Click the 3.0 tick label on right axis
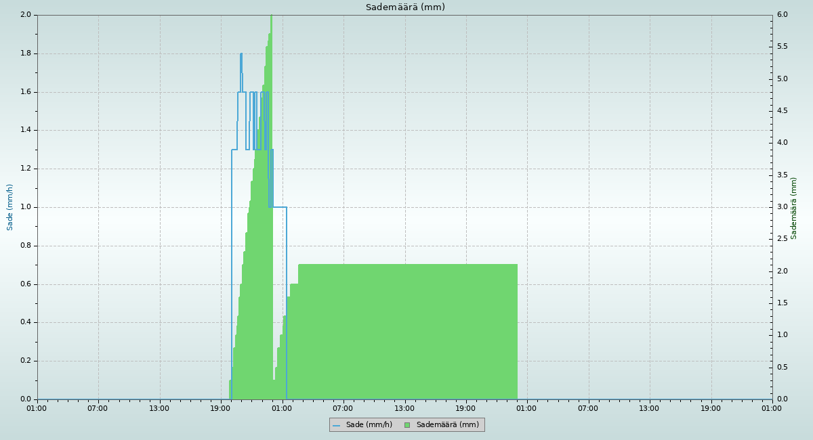The height and width of the screenshot is (440, 813). click(x=782, y=207)
